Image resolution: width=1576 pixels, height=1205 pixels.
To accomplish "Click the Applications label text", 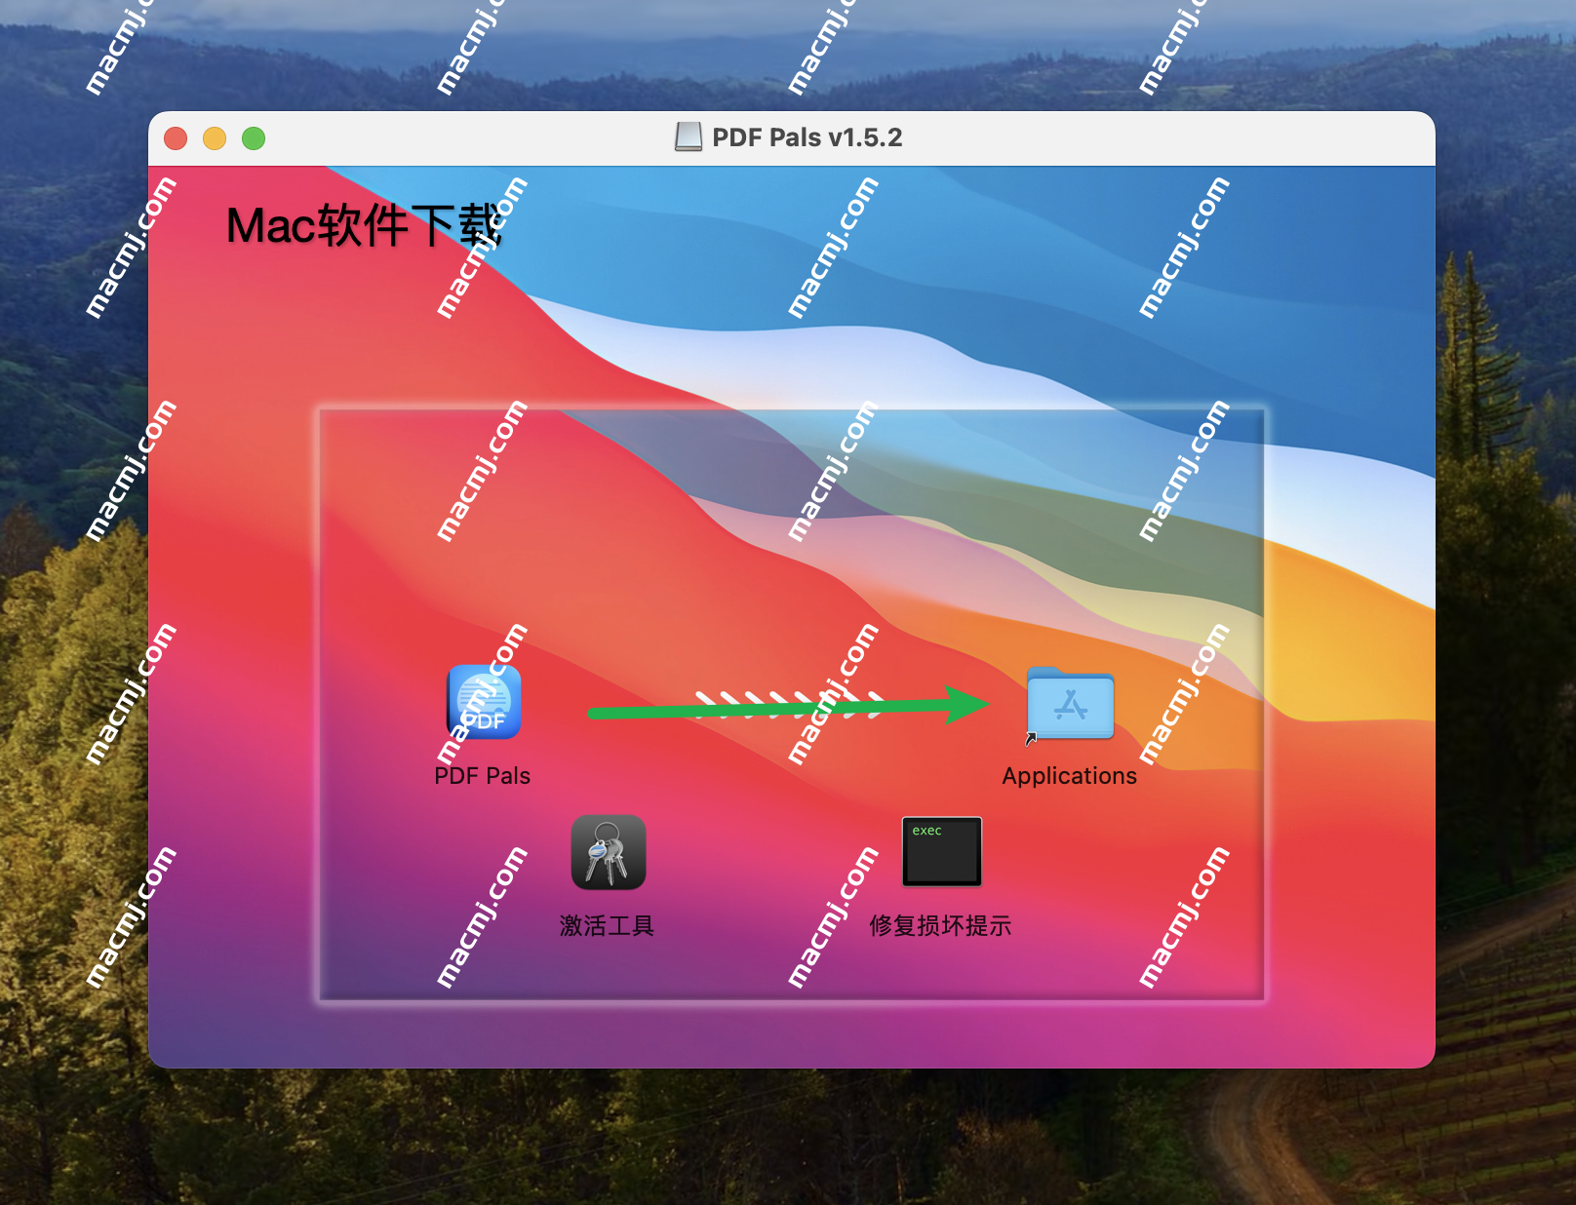I will [x=1070, y=776].
